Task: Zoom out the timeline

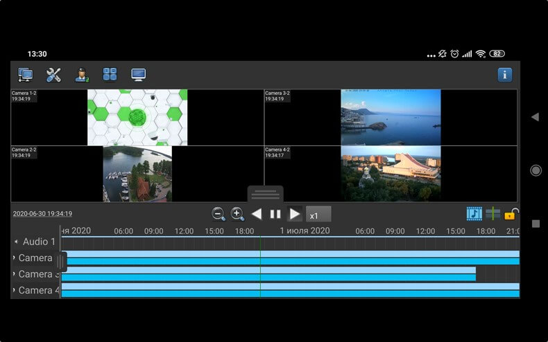Action: click(219, 214)
